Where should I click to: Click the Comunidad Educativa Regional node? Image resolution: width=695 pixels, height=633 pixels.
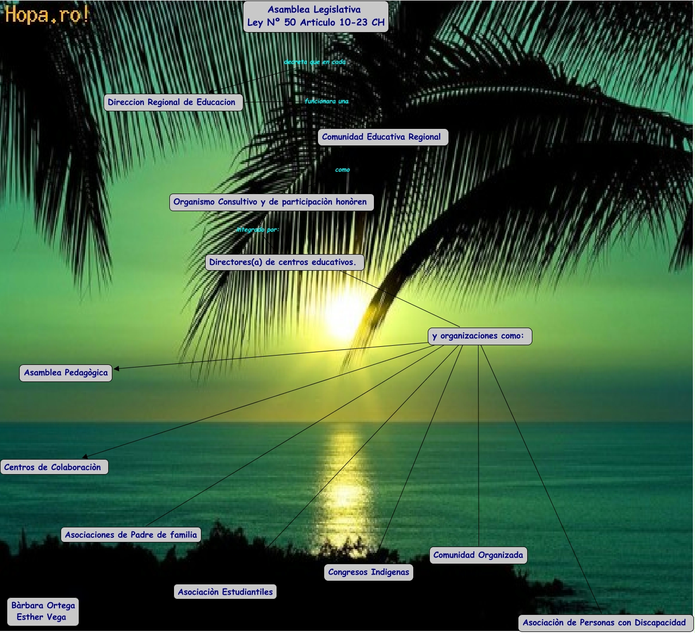pyautogui.click(x=382, y=137)
